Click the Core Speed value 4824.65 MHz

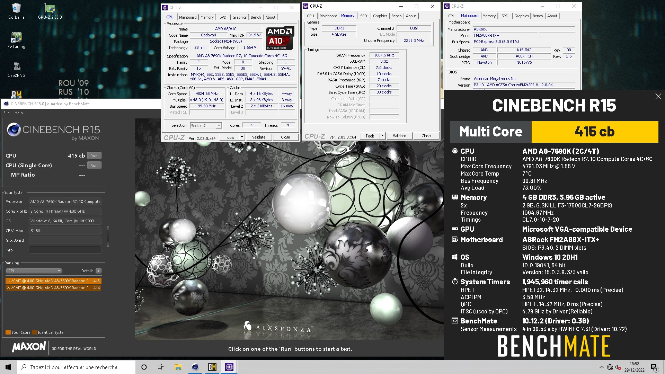click(x=207, y=93)
